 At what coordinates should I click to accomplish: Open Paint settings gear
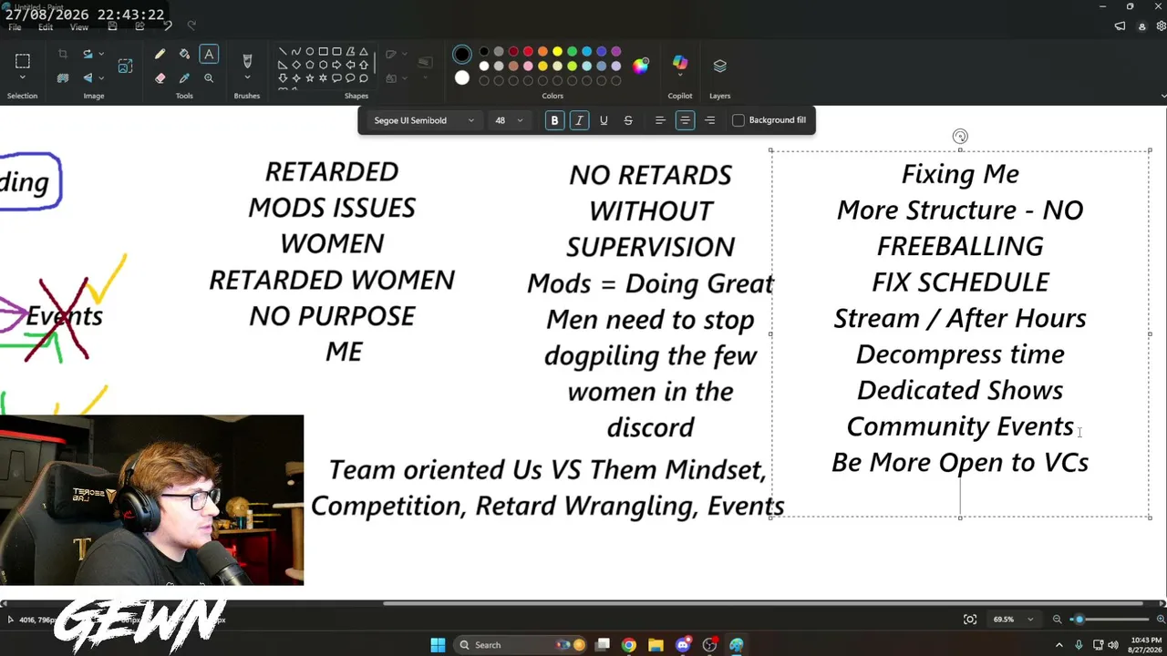pyautogui.click(x=1161, y=26)
